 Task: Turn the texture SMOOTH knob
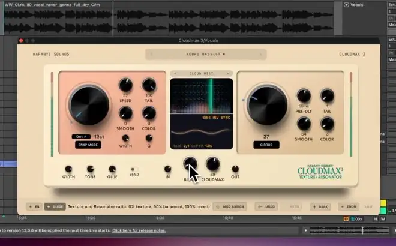click(125, 113)
